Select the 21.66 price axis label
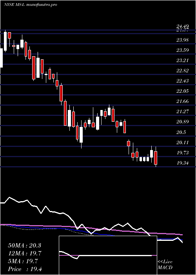196x275 pixels. (183, 101)
